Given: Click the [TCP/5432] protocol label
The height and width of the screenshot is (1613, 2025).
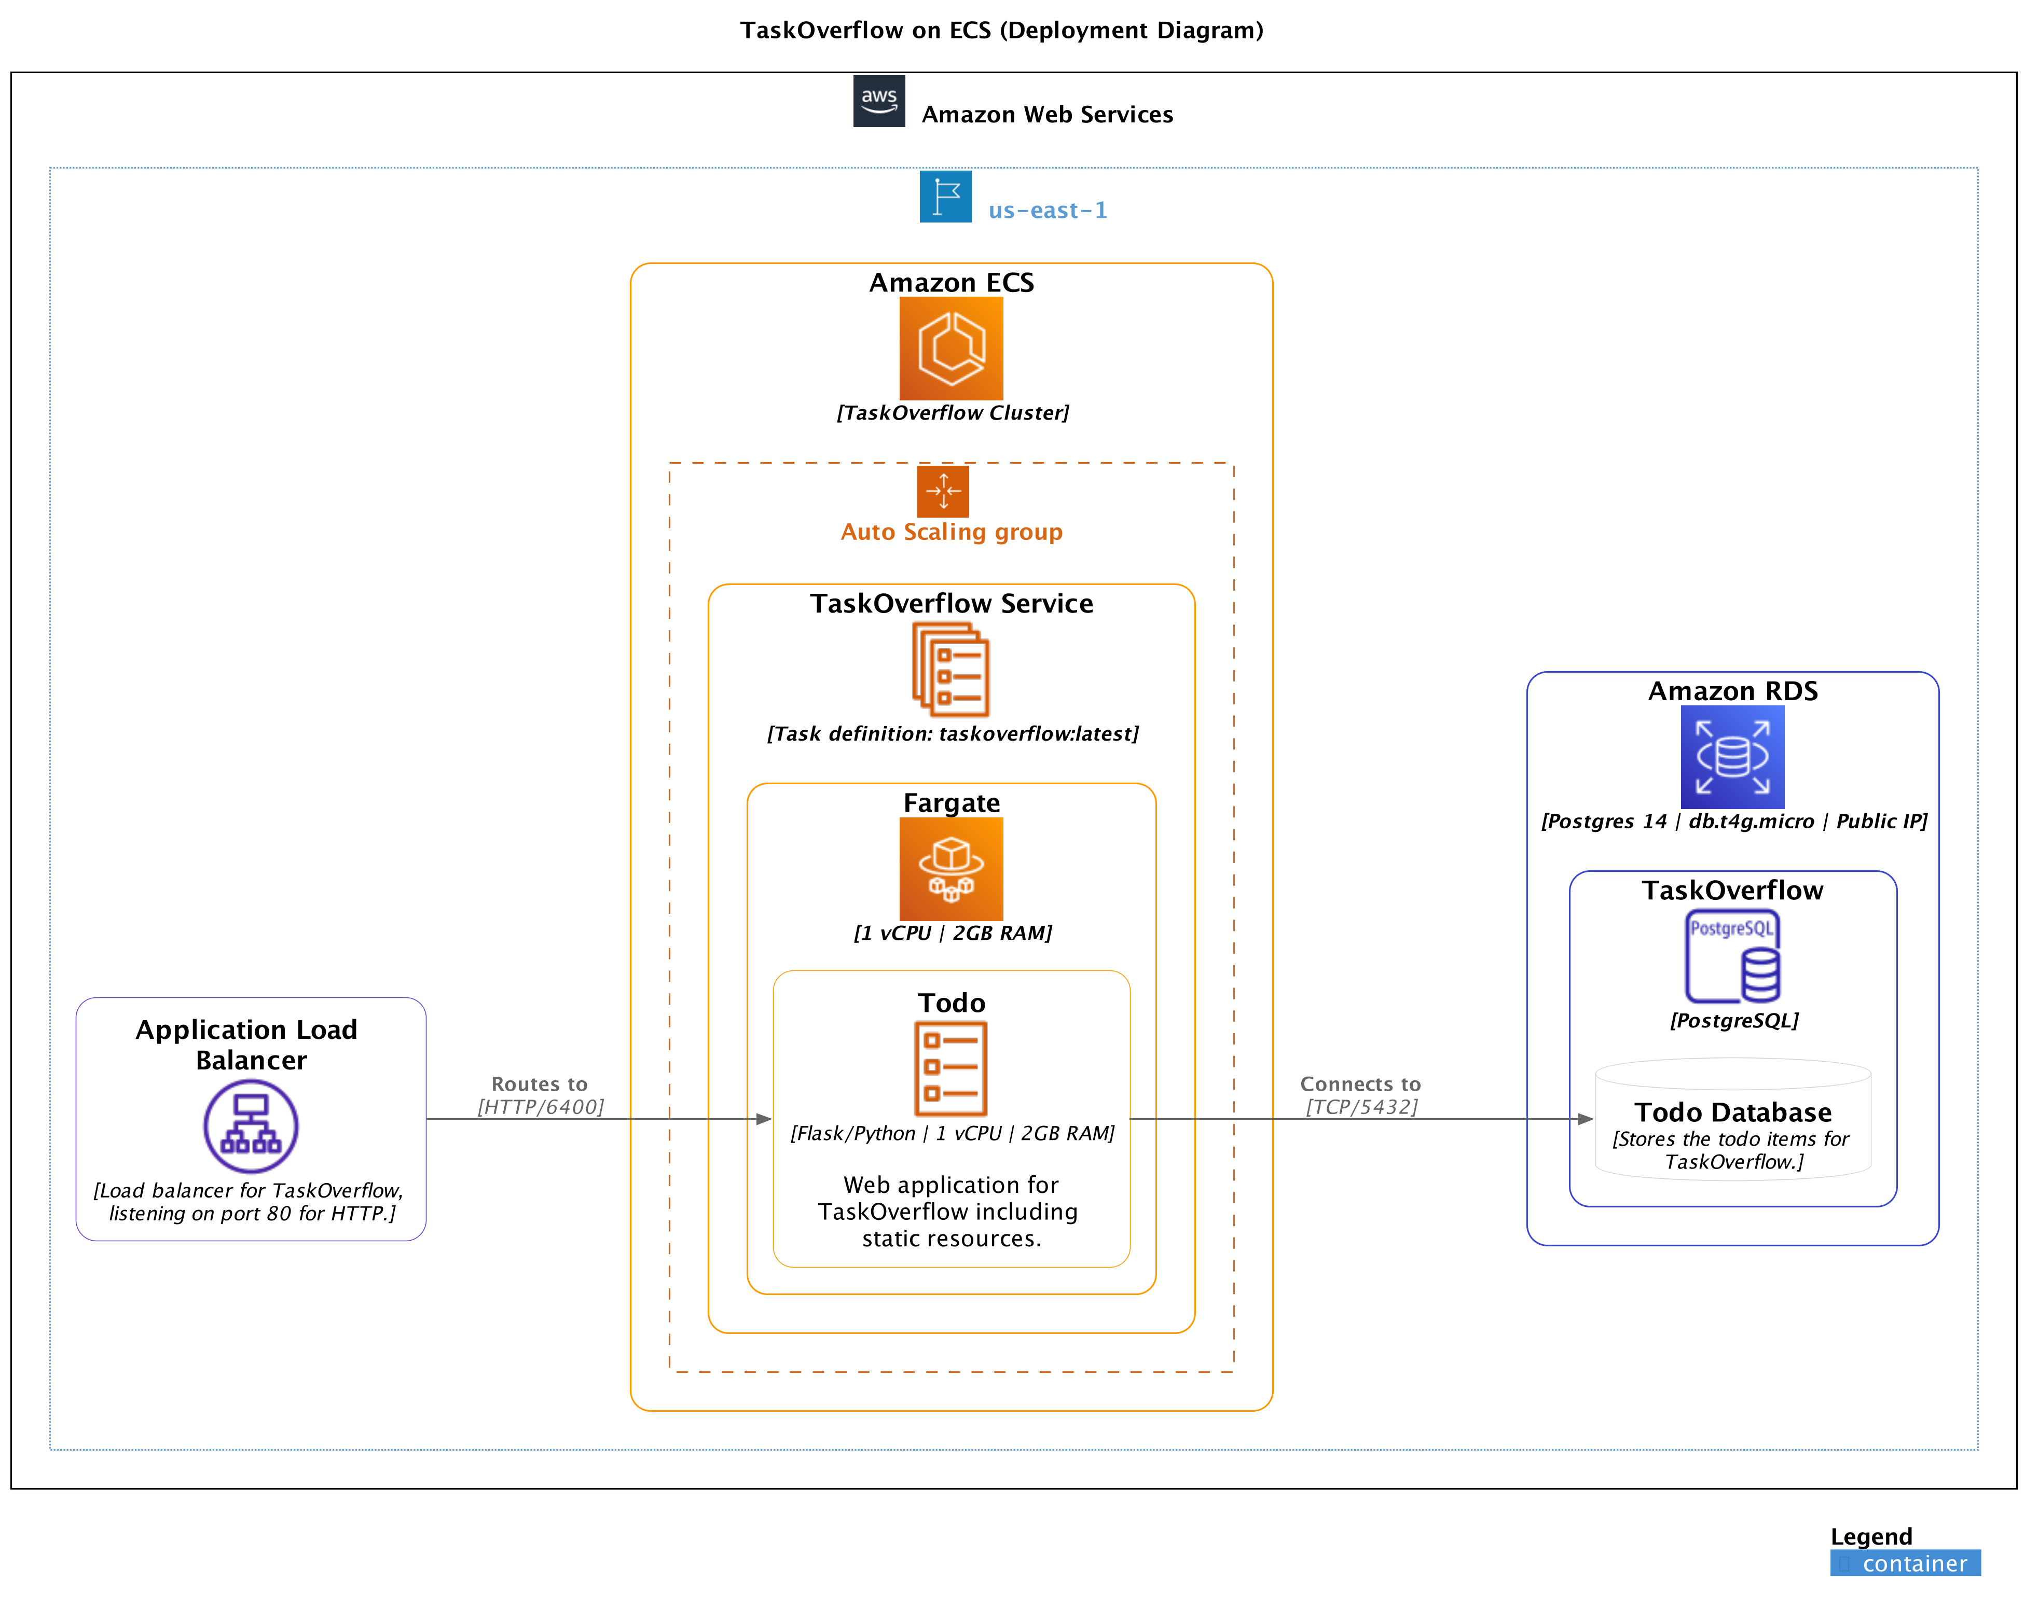Looking at the screenshot, I should click(x=1361, y=1107).
